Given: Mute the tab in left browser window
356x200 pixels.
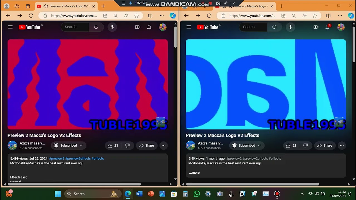Looking at the screenshot, I should (x=46, y=6).
